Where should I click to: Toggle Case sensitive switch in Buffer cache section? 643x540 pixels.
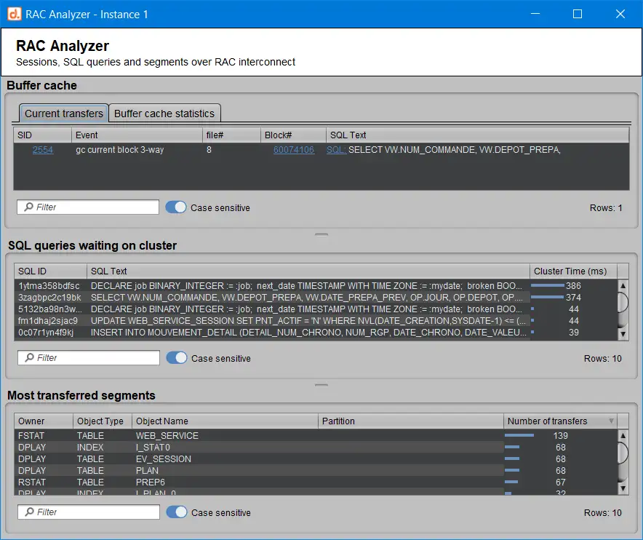[176, 207]
